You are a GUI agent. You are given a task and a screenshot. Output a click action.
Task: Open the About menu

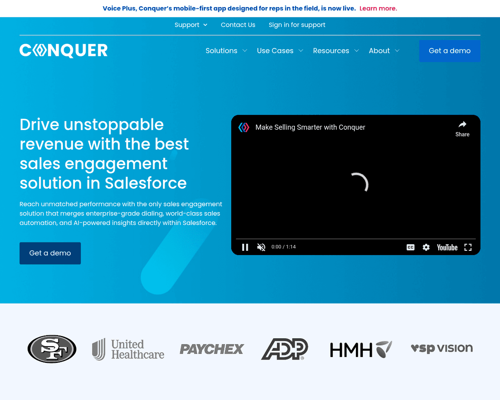point(384,51)
